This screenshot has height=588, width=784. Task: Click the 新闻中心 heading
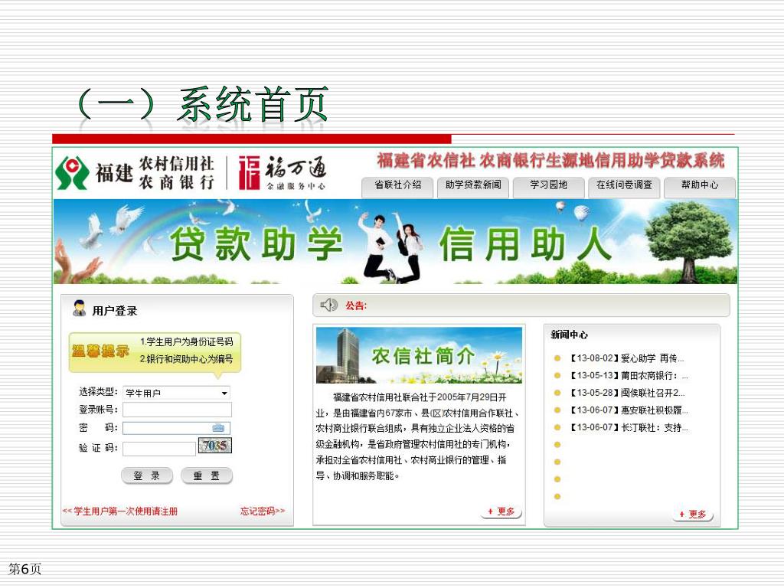(569, 335)
